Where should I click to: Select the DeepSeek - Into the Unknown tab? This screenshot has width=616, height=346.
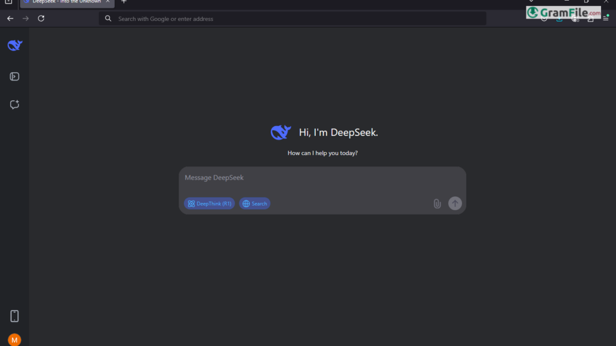pyautogui.click(x=67, y=2)
